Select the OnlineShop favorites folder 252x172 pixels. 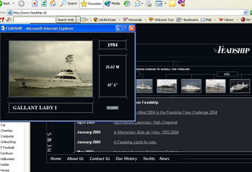(x=8, y=142)
